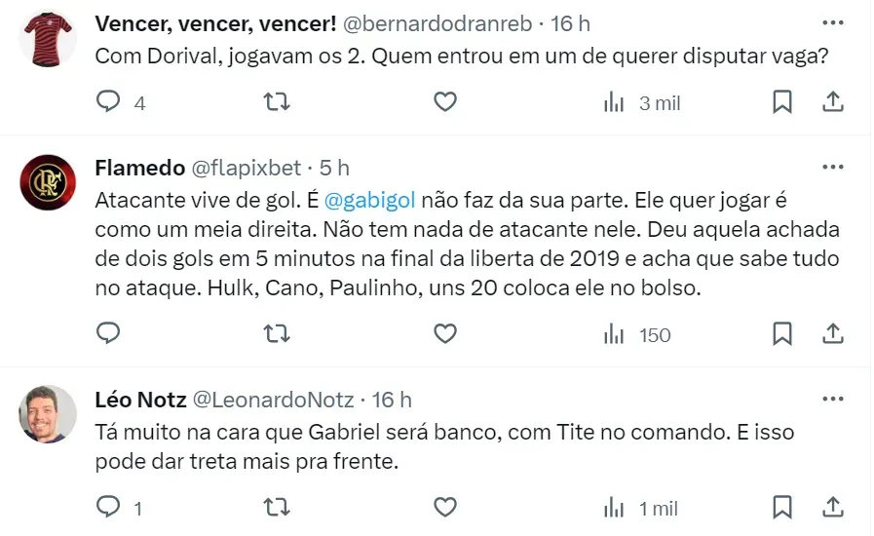
Task: Reply to the Flamedo tweet
Action: (110, 334)
